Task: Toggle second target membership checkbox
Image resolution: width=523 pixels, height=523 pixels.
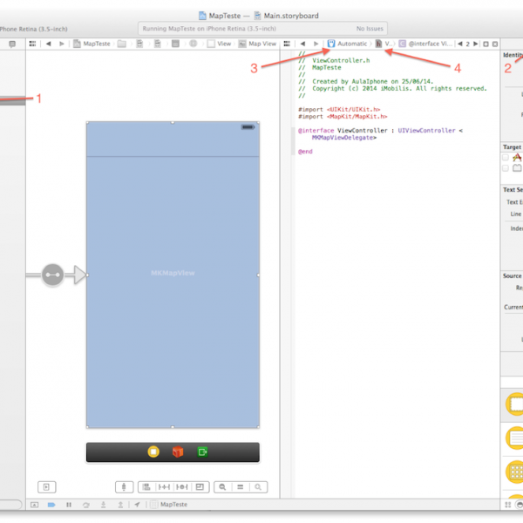Action: [x=506, y=168]
